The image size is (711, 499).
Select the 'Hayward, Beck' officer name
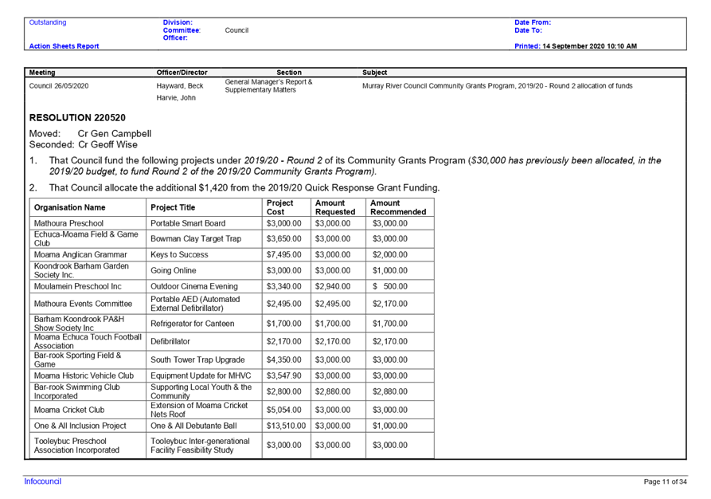[x=180, y=86]
